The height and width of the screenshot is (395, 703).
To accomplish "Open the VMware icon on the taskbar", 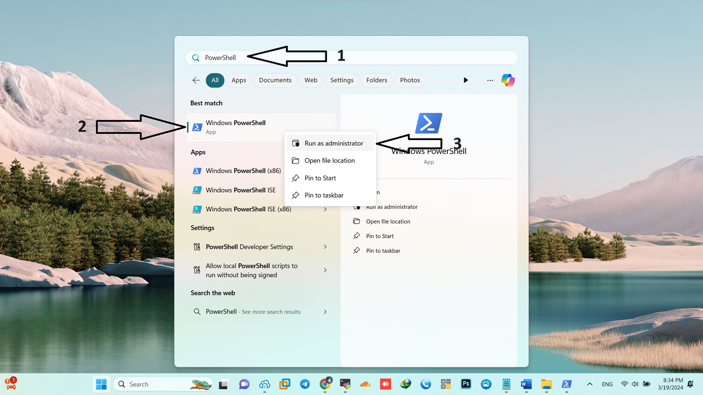I will point(285,385).
